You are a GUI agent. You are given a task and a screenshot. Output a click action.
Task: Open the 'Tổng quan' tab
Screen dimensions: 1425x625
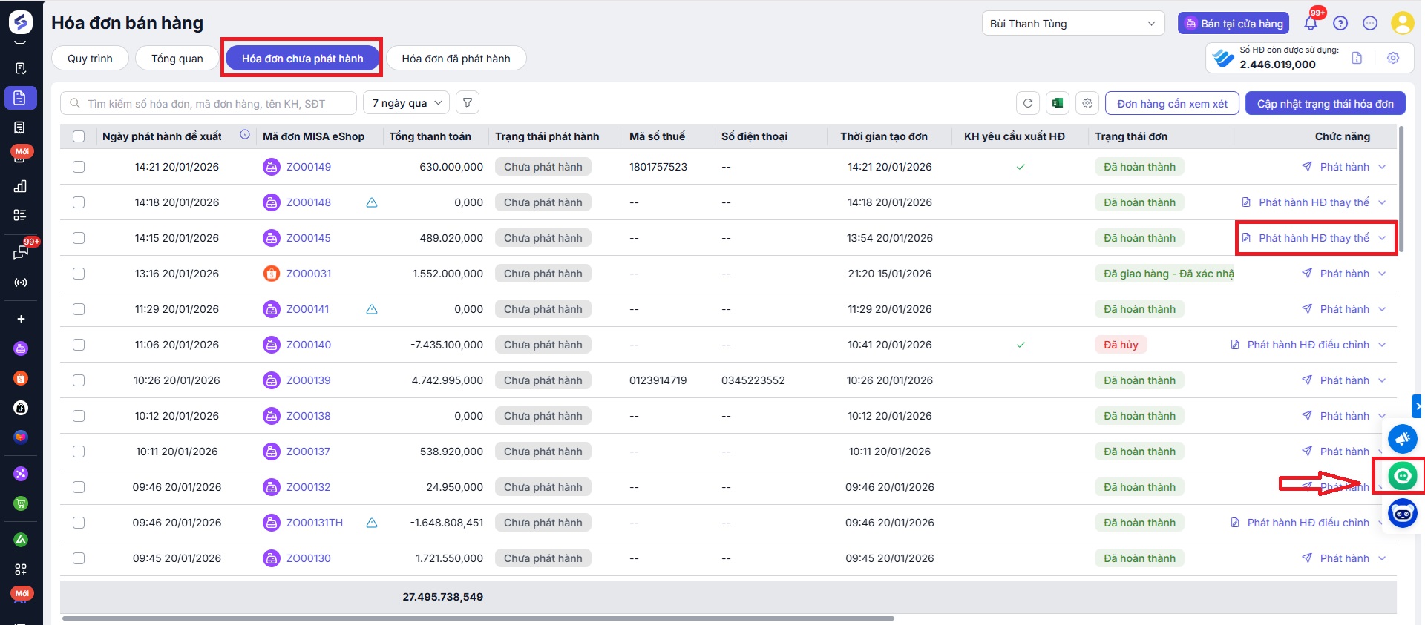click(x=177, y=59)
